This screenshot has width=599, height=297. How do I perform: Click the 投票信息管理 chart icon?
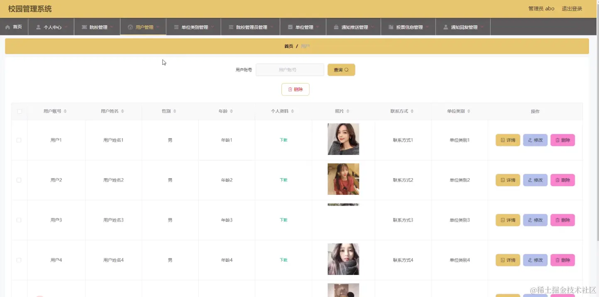391,27
